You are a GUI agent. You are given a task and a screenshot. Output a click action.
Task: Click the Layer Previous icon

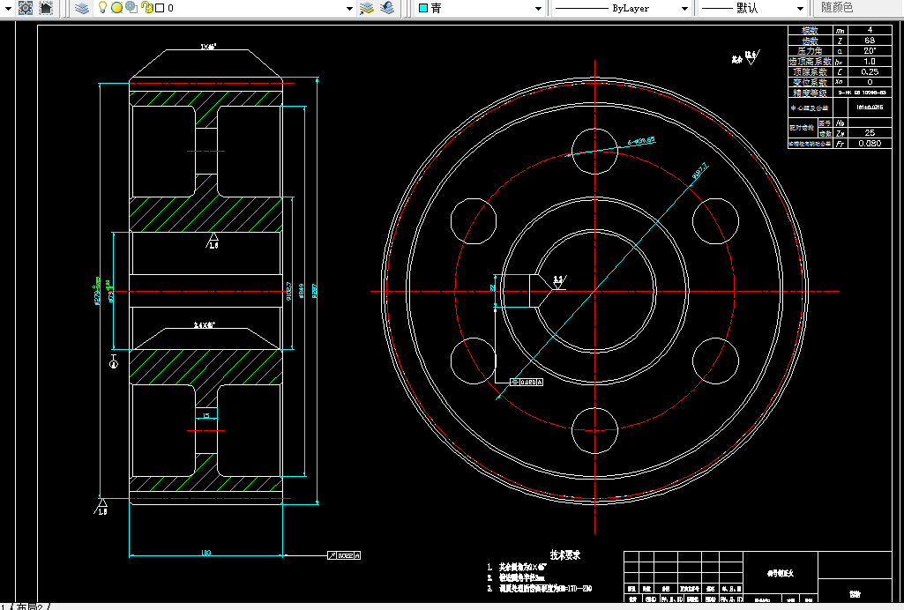387,7
